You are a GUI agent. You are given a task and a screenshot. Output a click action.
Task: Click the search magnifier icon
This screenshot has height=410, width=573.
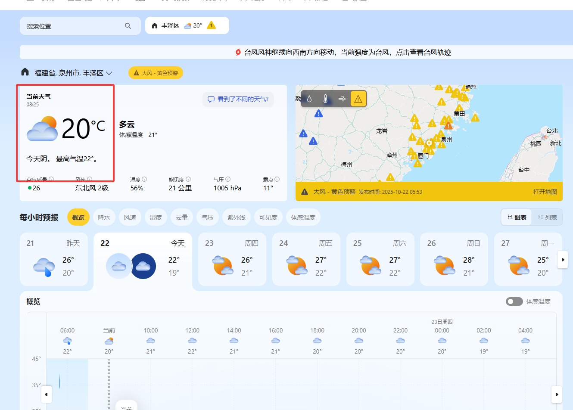pyautogui.click(x=128, y=26)
